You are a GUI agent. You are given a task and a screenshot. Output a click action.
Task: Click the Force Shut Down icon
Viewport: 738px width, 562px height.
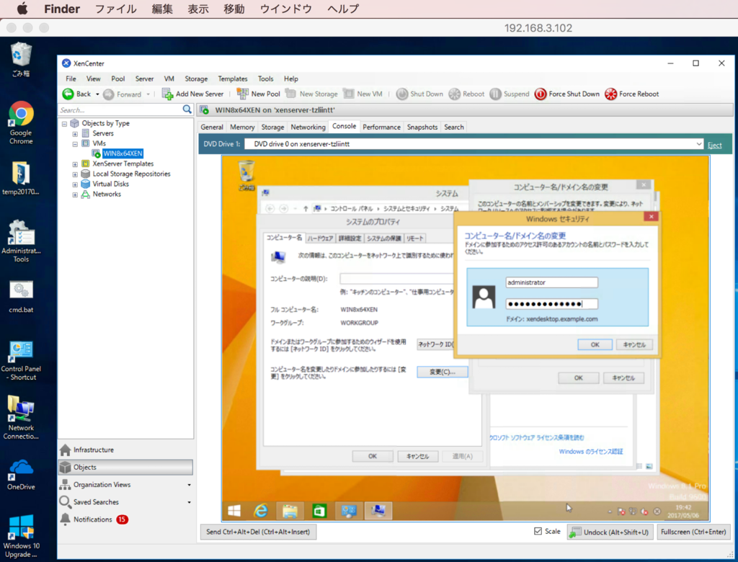point(541,94)
